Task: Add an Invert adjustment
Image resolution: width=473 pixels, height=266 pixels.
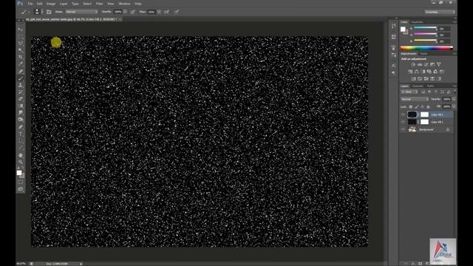Action: 413,79
